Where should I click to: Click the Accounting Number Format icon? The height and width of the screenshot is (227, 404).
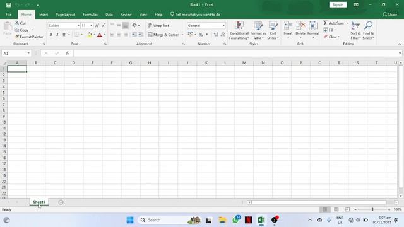pyautogui.click(x=191, y=35)
